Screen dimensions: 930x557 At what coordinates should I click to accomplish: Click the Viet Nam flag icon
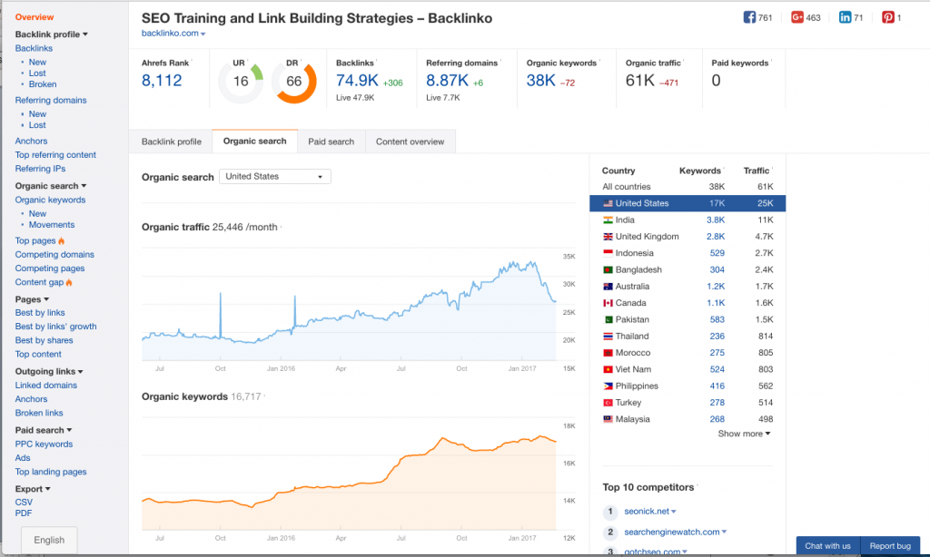[x=608, y=369]
